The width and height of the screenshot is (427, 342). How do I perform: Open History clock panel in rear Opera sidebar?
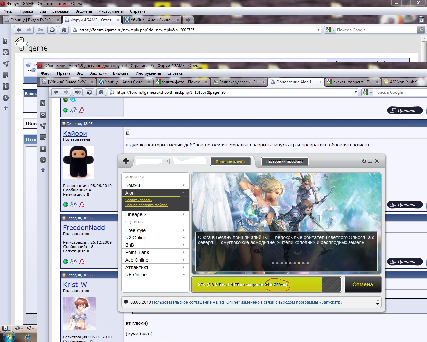(x=6, y=98)
